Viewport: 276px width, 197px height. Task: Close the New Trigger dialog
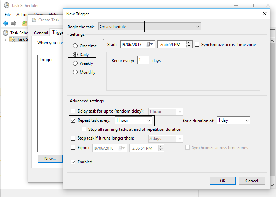264,14
